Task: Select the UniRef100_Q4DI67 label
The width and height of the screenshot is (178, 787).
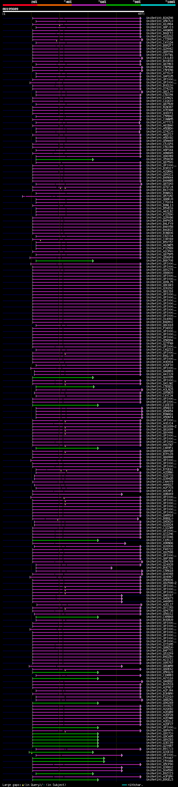Action: tap(159, 595)
